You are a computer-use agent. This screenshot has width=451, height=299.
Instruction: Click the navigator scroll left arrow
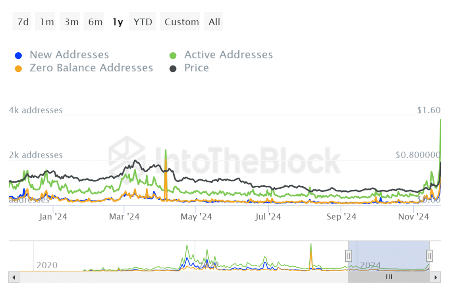14,277
